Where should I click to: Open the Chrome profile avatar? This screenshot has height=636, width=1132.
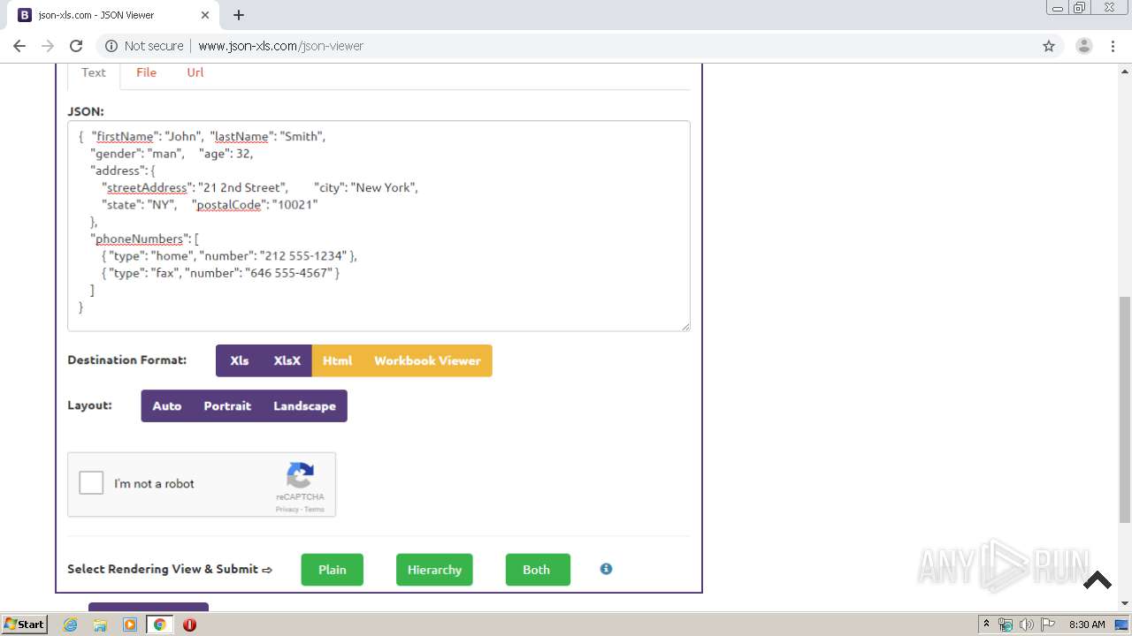(x=1084, y=46)
